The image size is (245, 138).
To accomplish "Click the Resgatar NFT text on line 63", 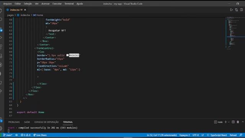I will pos(57,30).
